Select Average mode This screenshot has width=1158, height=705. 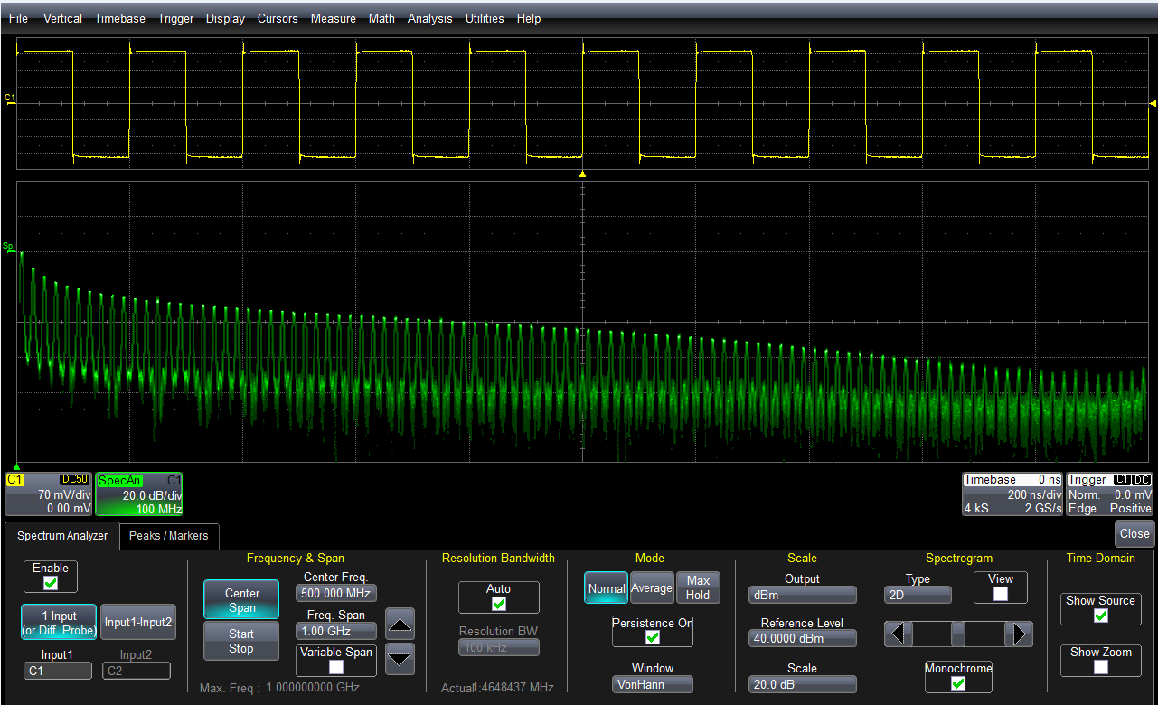(651, 587)
